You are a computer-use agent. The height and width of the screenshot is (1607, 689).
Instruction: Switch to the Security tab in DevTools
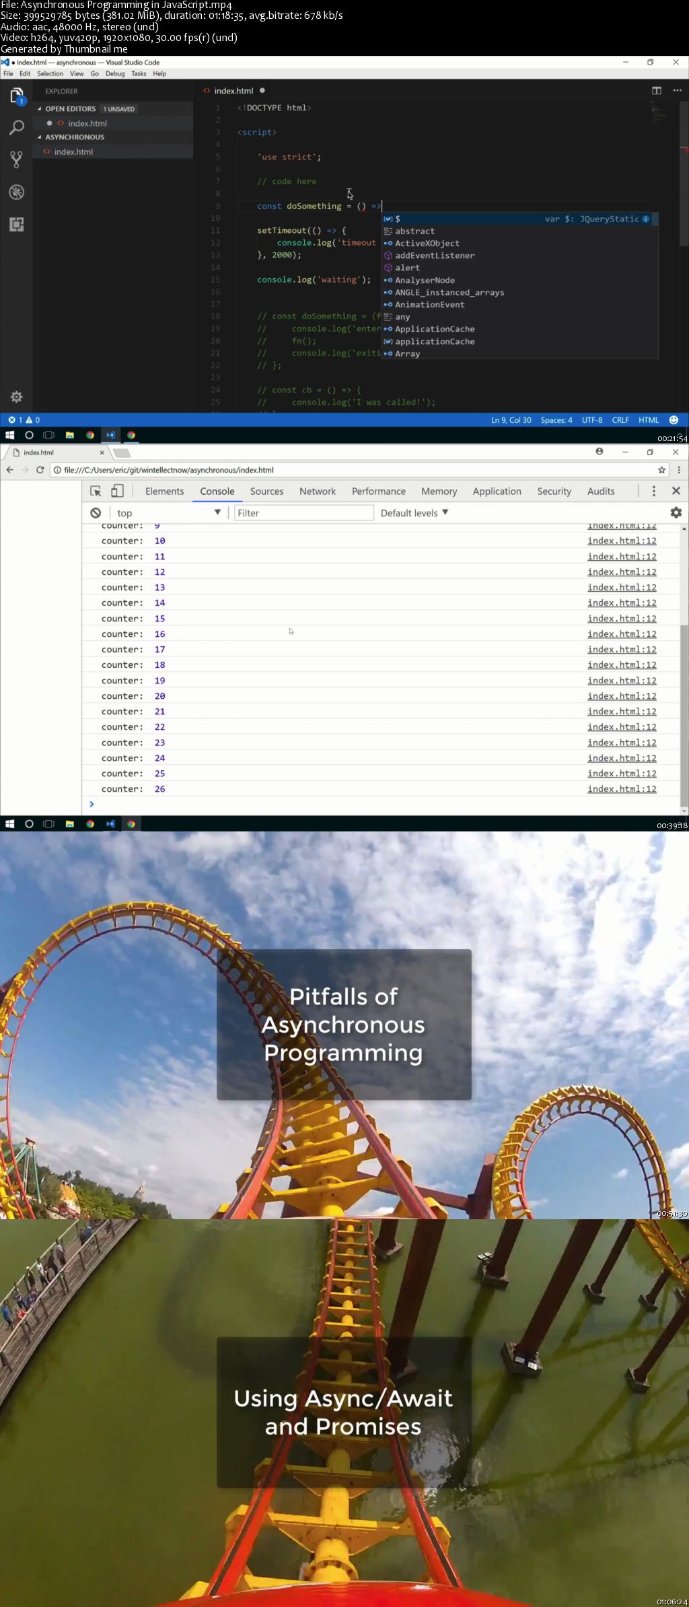(x=554, y=491)
